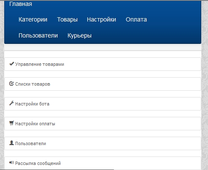Viewport: 208px width, 170px height.
Task: Expand the Управление товарами panel
Action: (x=103, y=64)
